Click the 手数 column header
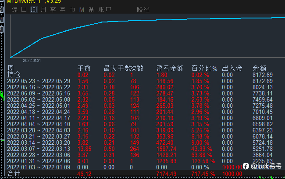The image size is (285, 179). point(84,68)
